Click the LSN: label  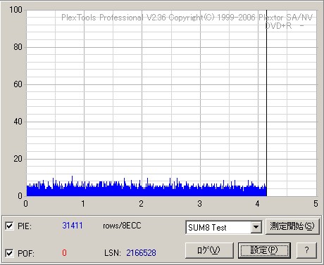[113, 253]
